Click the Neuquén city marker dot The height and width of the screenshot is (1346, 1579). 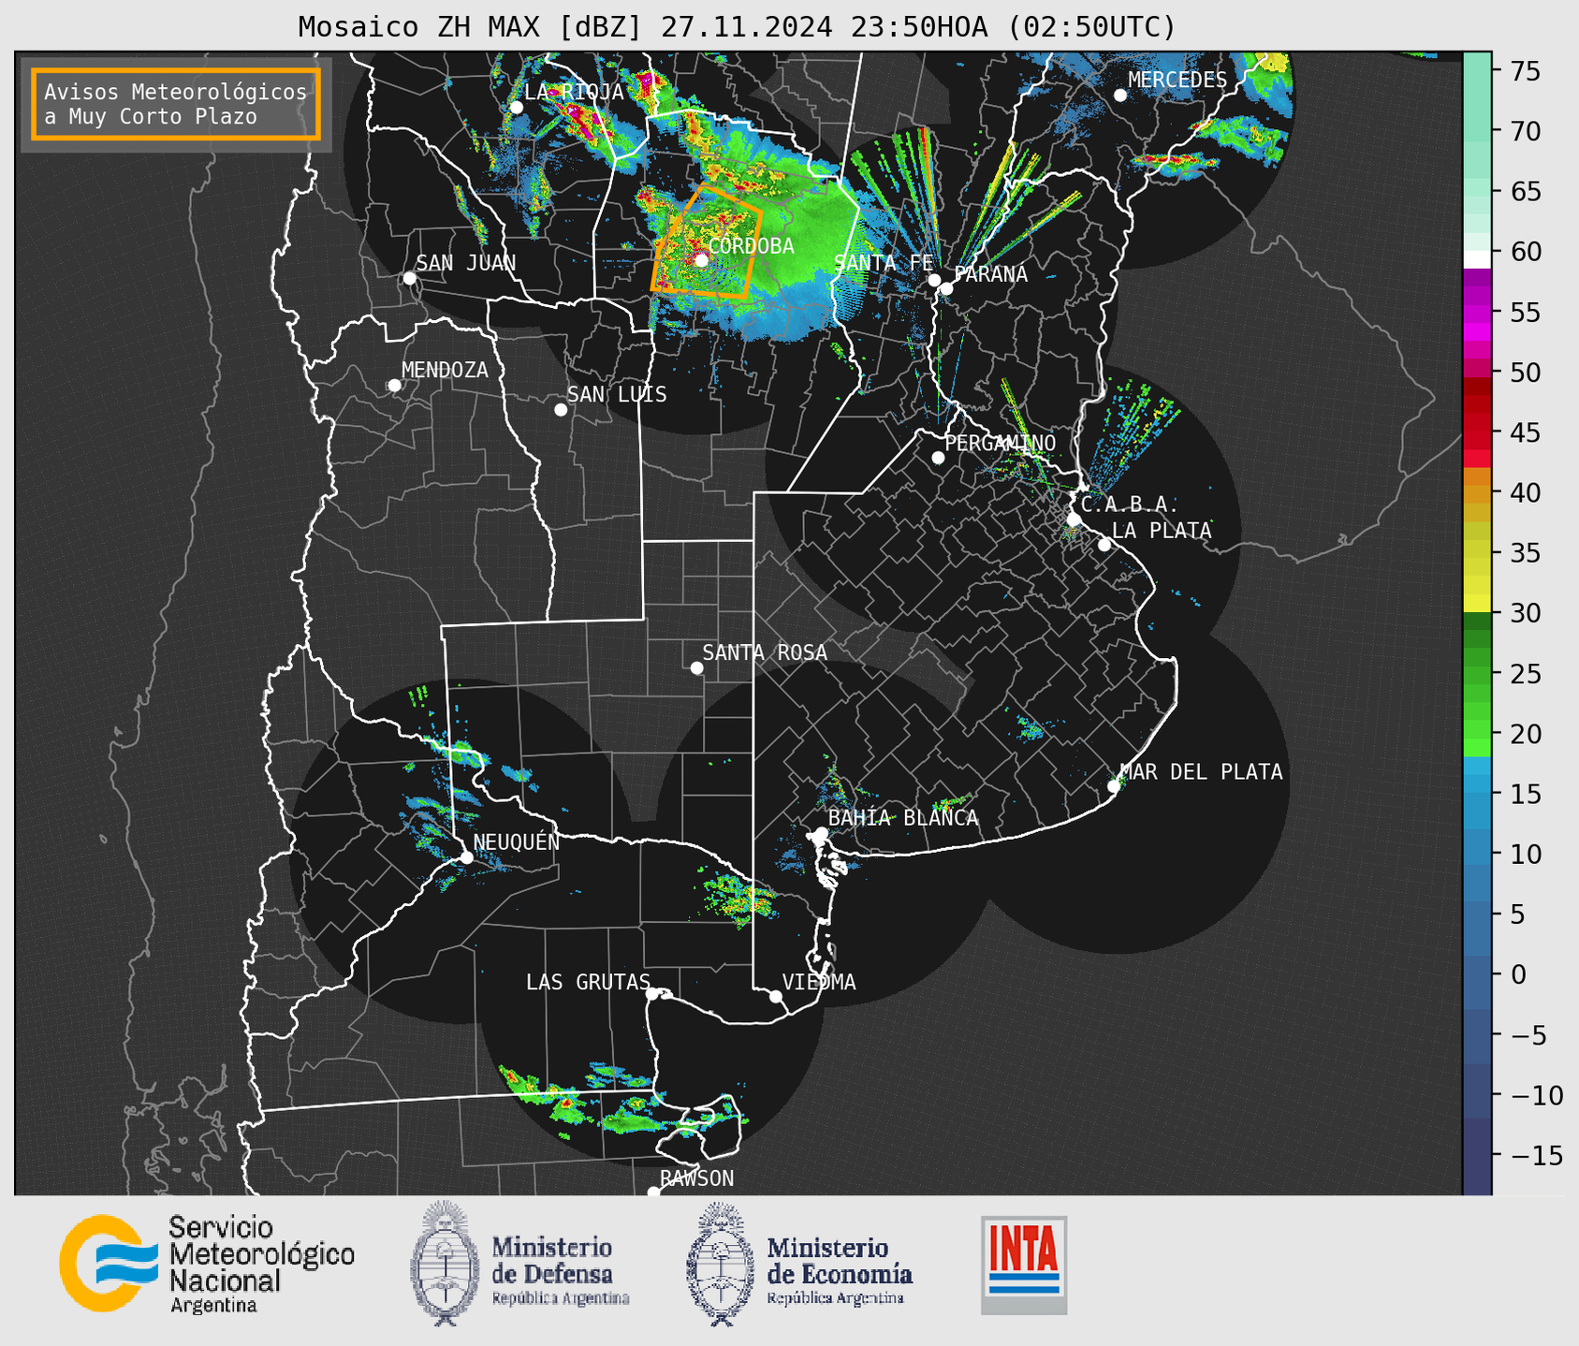coord(466,857)
